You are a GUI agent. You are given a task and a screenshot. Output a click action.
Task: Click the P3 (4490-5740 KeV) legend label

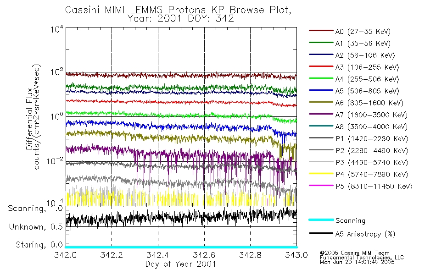[x=372, y=163]
